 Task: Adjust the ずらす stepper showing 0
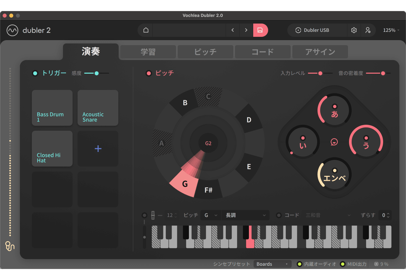tap(385, 215)
